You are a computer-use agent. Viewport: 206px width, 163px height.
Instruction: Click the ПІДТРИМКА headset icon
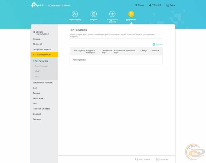point(136,159)
